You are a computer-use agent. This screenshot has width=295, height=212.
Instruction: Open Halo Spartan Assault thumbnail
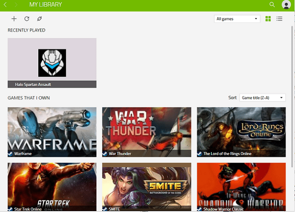pyautogui.click(x=52, y=63)
